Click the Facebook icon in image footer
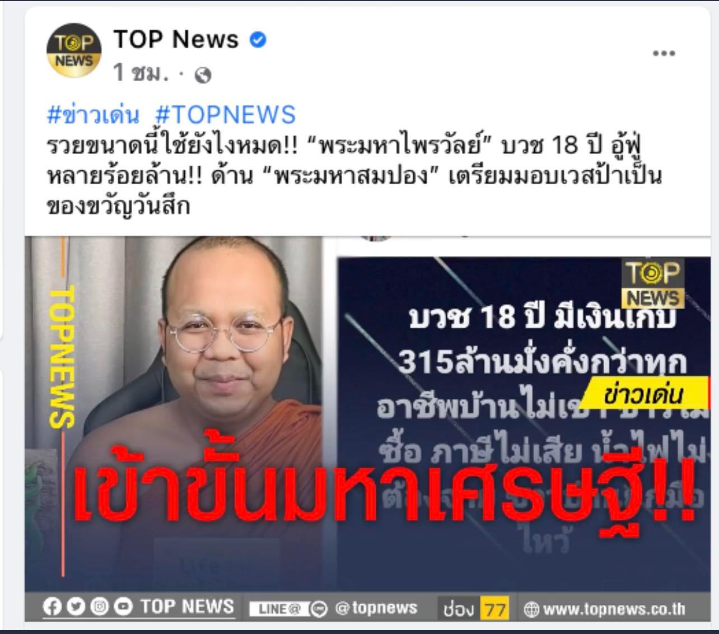Screen dimensions: 719x634 [x=52, y=607]
